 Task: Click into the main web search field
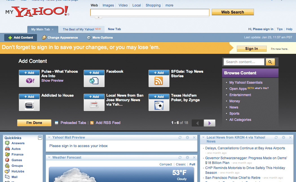(150, 12)
